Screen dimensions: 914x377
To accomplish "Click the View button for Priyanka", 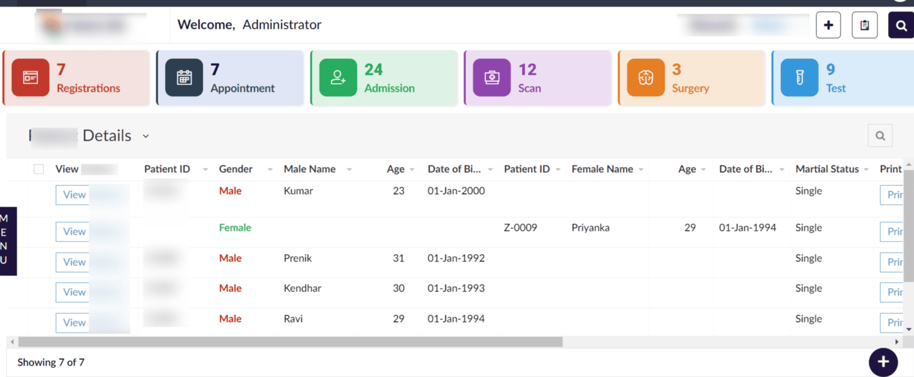I will click(74, 231).
